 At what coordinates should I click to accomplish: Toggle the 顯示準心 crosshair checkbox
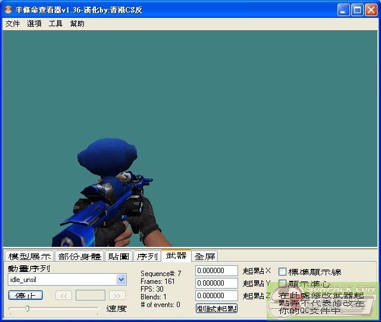coord(283,284)
